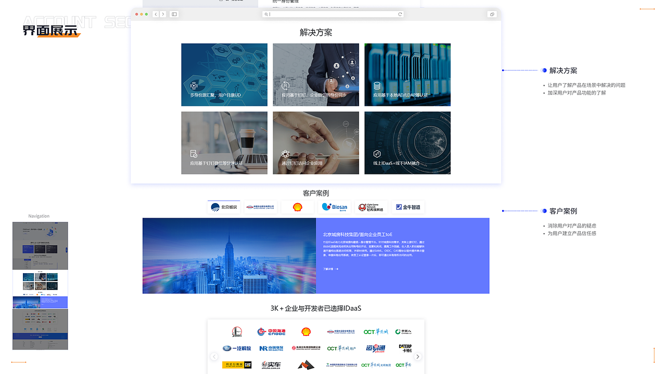Click hexagon icon on 线上IDaaS+线下IAM融合 card
Viewport: 666px width, 374px height.
(x=377, y=154)
